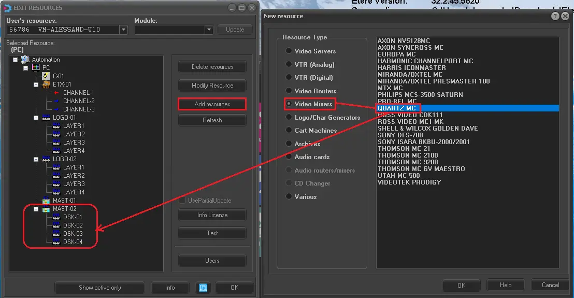Click the Automation root node icon
The image size is (574, 298).
point(25,60)
